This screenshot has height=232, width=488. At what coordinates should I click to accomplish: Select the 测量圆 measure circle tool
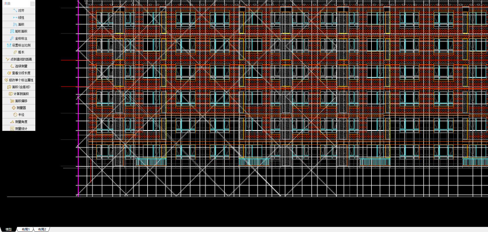[x=19, y=108]
